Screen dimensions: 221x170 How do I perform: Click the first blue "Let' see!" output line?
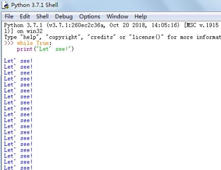(x=18, y=61)
